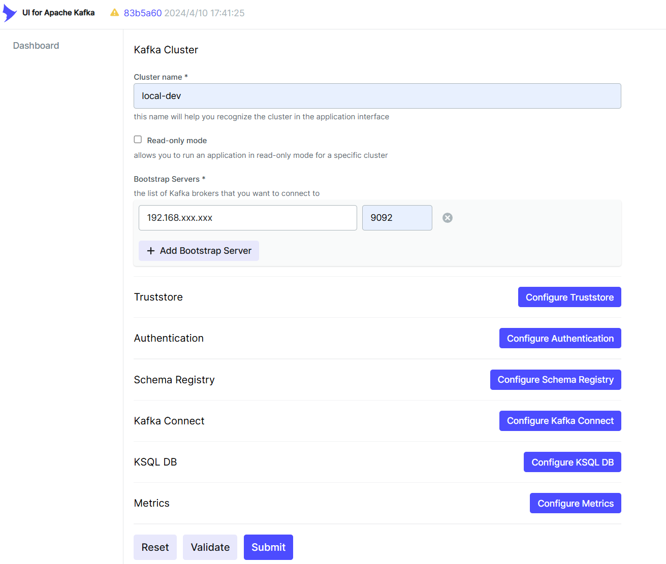Screen dimensions: 666x564
Task: Submit the cluster configuration
Action: pyautogui.click(x=268, y=547)
